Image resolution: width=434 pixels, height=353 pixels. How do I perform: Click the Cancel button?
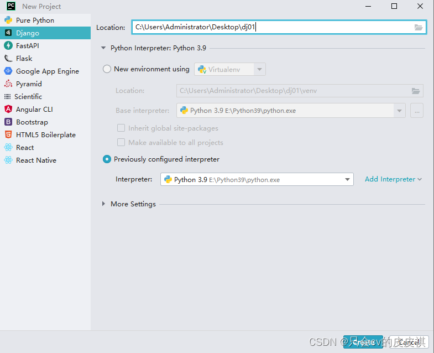point(409,342)
